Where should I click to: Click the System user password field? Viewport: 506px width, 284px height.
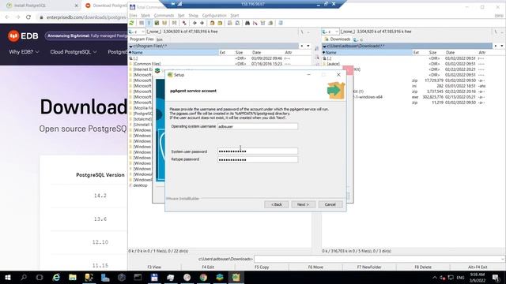258,151
